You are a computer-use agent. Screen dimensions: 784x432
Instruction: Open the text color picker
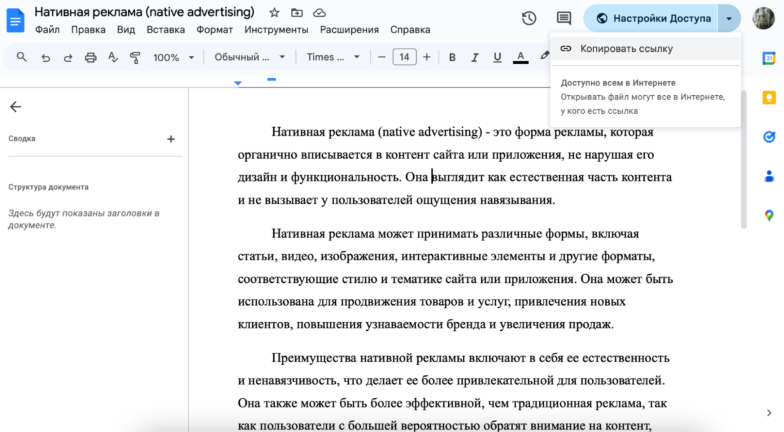pyautogui.click(x=520, y=57)
